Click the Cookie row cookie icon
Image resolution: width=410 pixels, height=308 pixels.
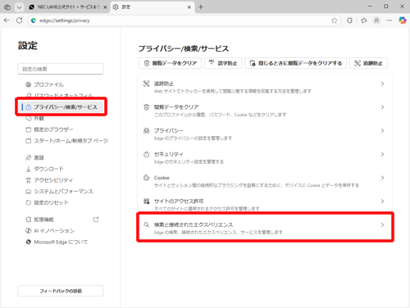[x=147, y=178]
